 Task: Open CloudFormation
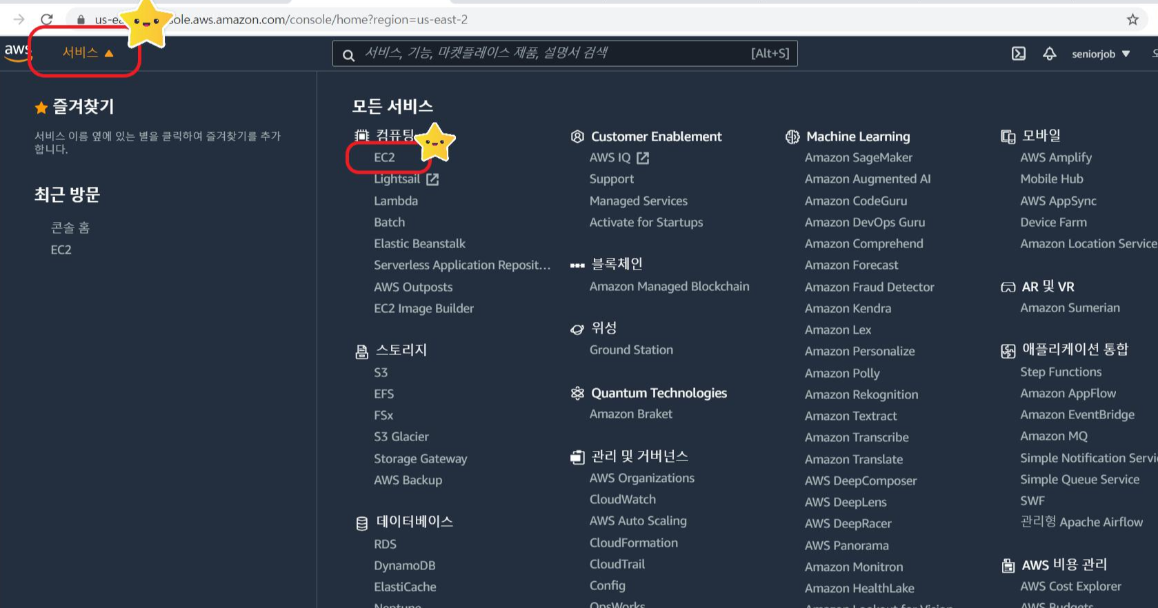click(634, 543)
